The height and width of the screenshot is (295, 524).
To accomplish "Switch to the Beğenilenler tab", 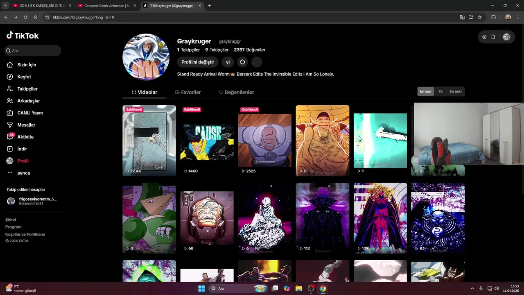I will [236, 92].
